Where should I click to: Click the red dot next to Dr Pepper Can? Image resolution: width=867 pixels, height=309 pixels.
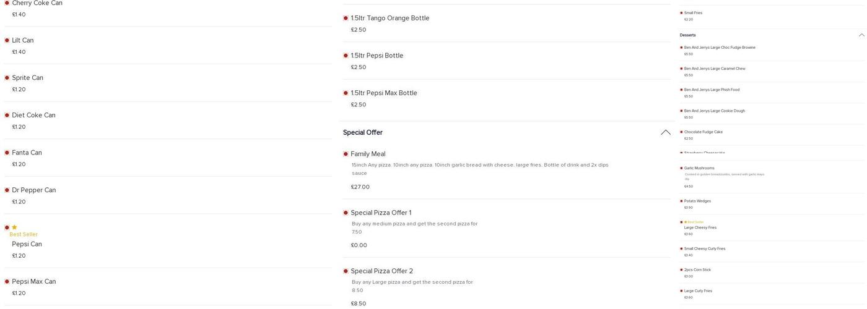(x=7, y=190)
